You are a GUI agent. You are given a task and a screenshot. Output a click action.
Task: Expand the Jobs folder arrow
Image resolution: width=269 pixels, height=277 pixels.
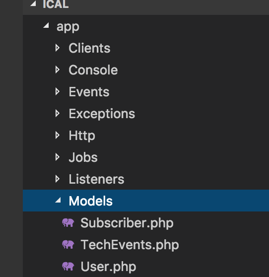click(x=57, y=157)
